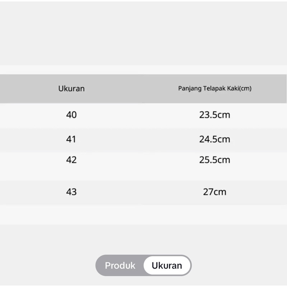
Task: Click the blank space between 40 and 23.5cm
Action: (140, 115)
